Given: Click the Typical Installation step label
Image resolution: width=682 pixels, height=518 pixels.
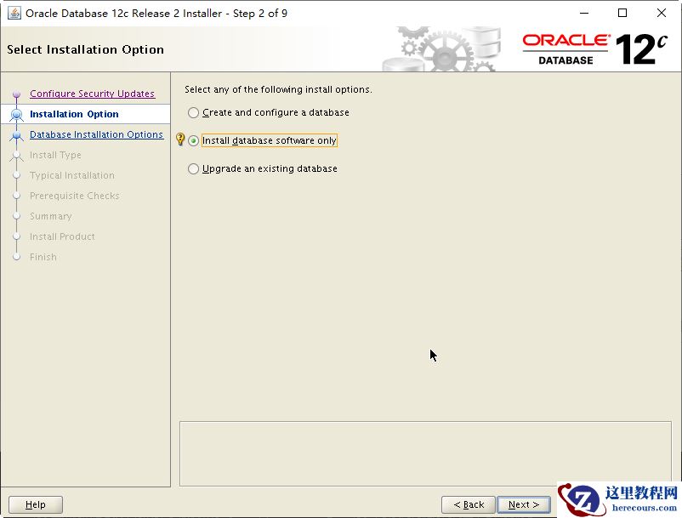Looking at the screenshot, I should [72, 175].
